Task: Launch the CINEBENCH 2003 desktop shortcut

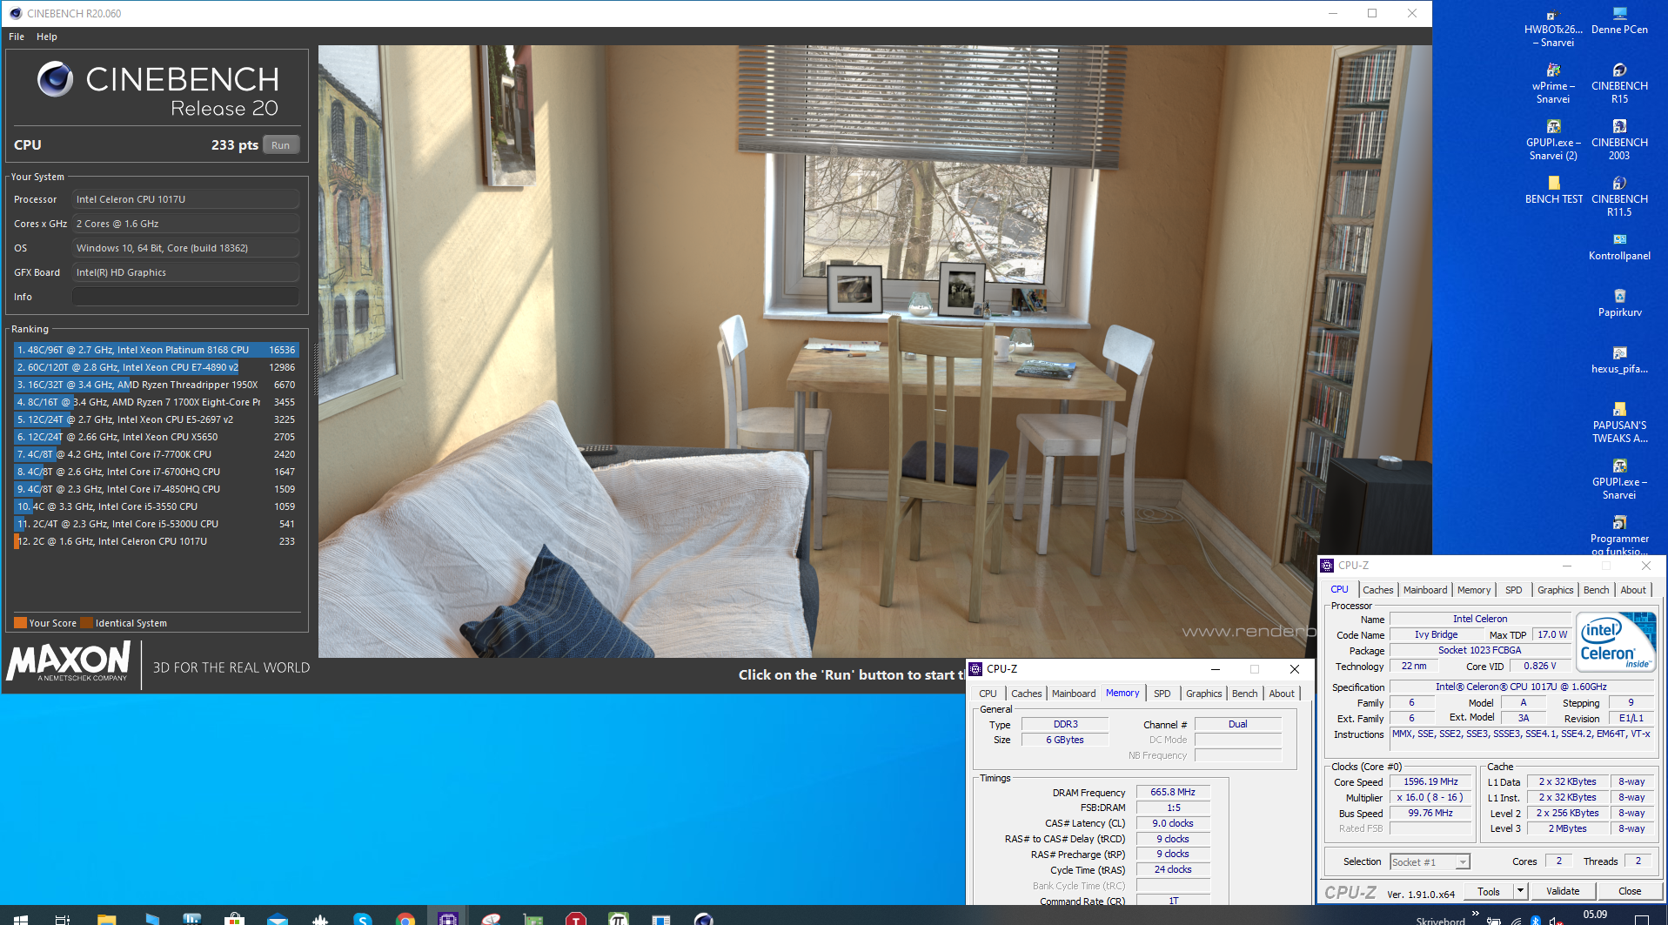Action: tap(1619, 141)
